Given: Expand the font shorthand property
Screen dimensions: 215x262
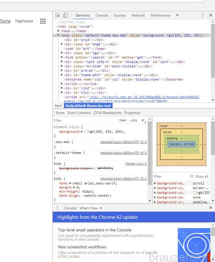Looking at the screenshot, I should 71,183.
